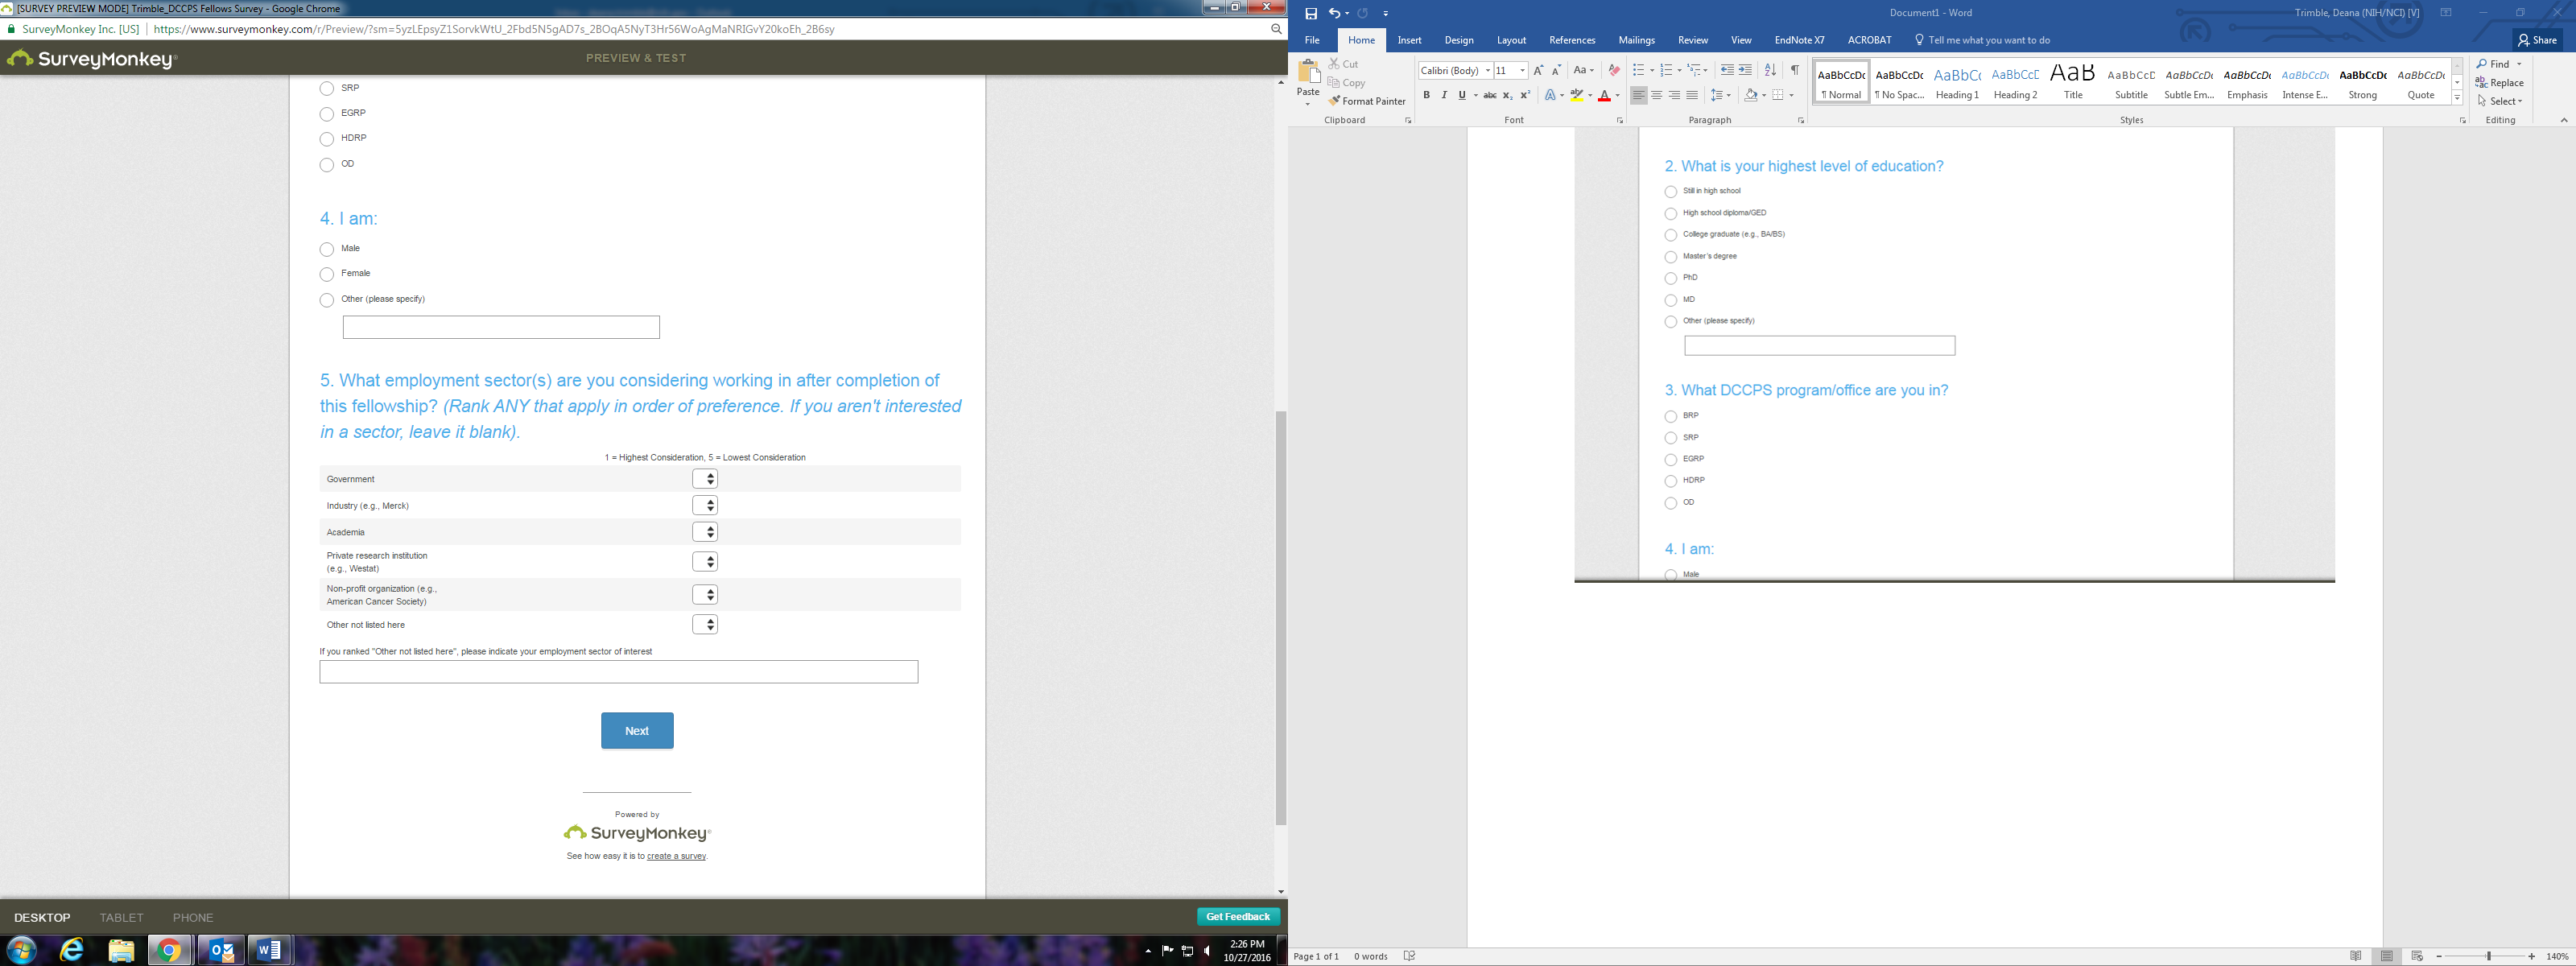Screen dimensions: 2576x966
Task: Select the Male radio option
Action: [x=327, y=249]
